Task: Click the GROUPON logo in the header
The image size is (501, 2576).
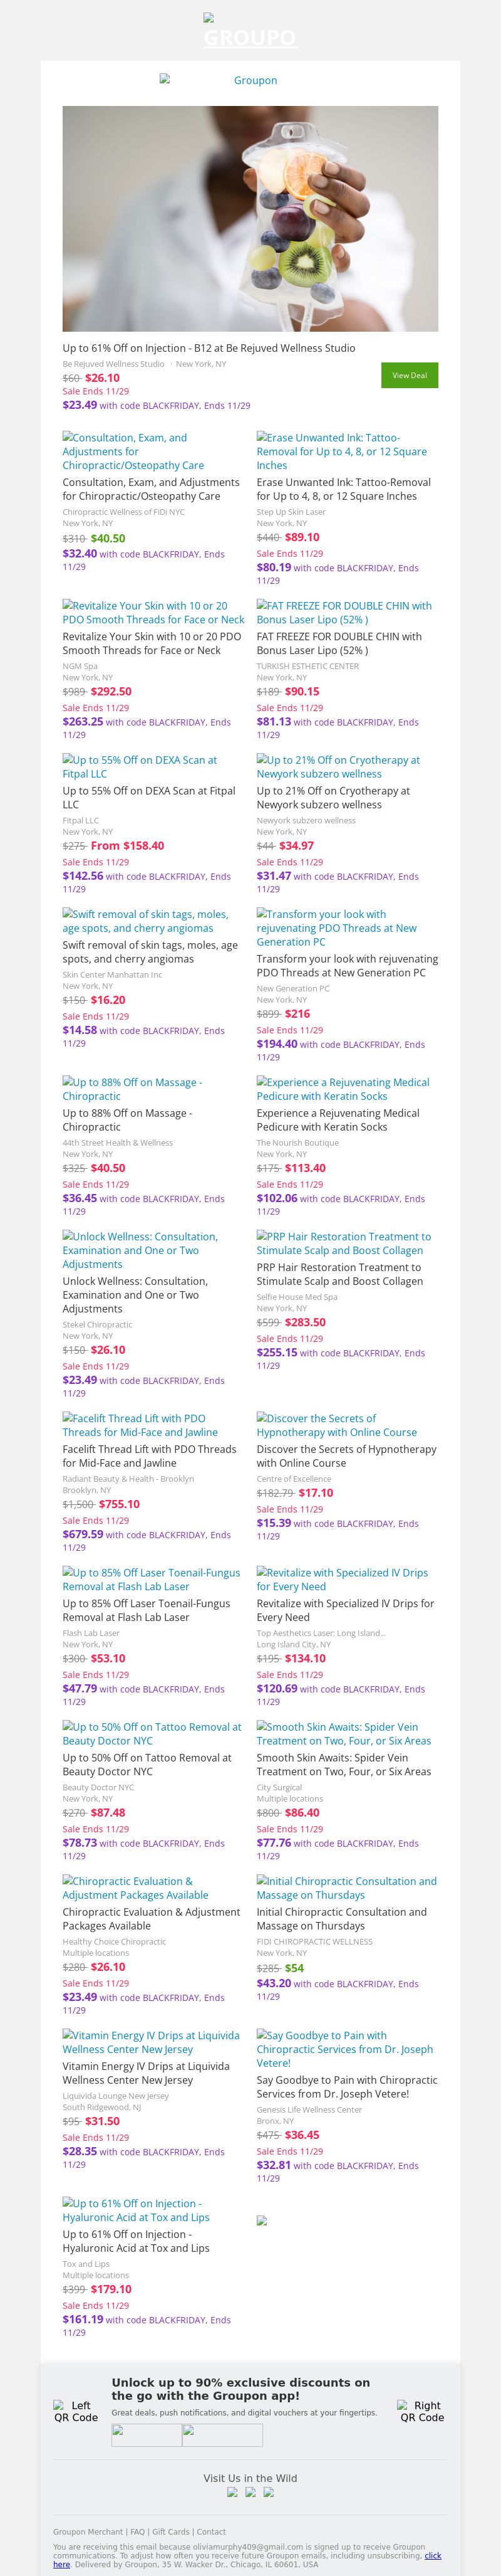Action: 249,36
